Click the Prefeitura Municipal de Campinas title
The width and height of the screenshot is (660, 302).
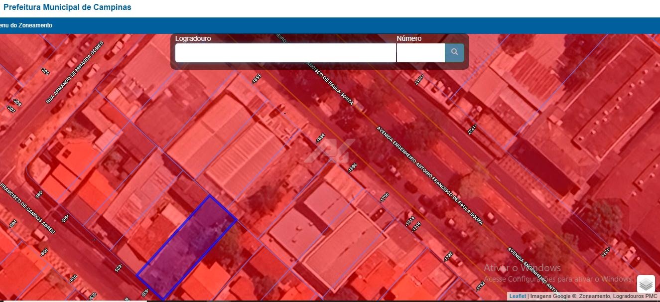(x=67, y=7)
